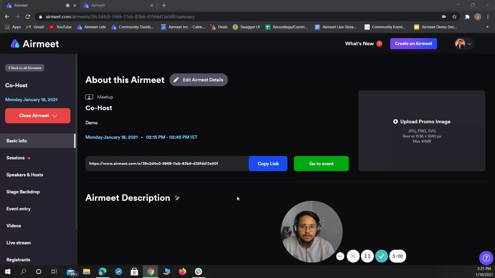The image size is (495, 278).
Task: Click the plus icon on Upload Promo Image
Action: (x=395, y=122)
